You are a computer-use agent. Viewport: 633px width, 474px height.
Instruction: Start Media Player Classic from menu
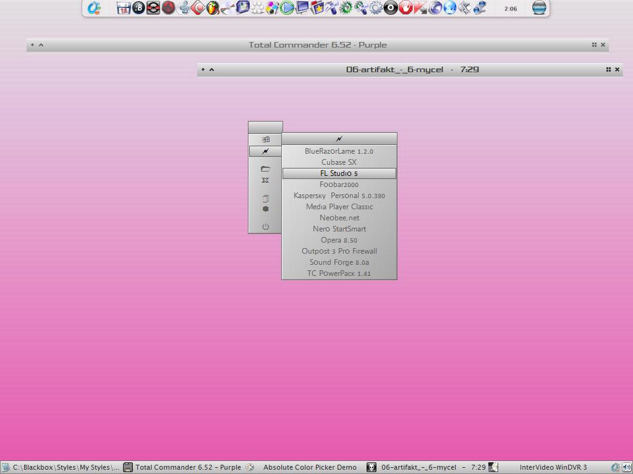pyautogui.click(x=339, y=206)
